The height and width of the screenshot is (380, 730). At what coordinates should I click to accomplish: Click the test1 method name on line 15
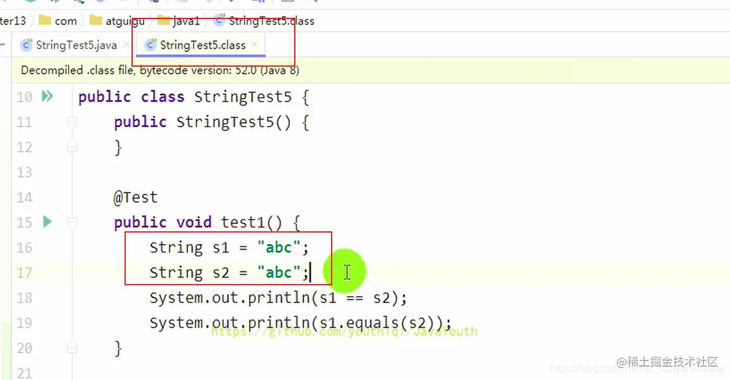tap(243, 222)
